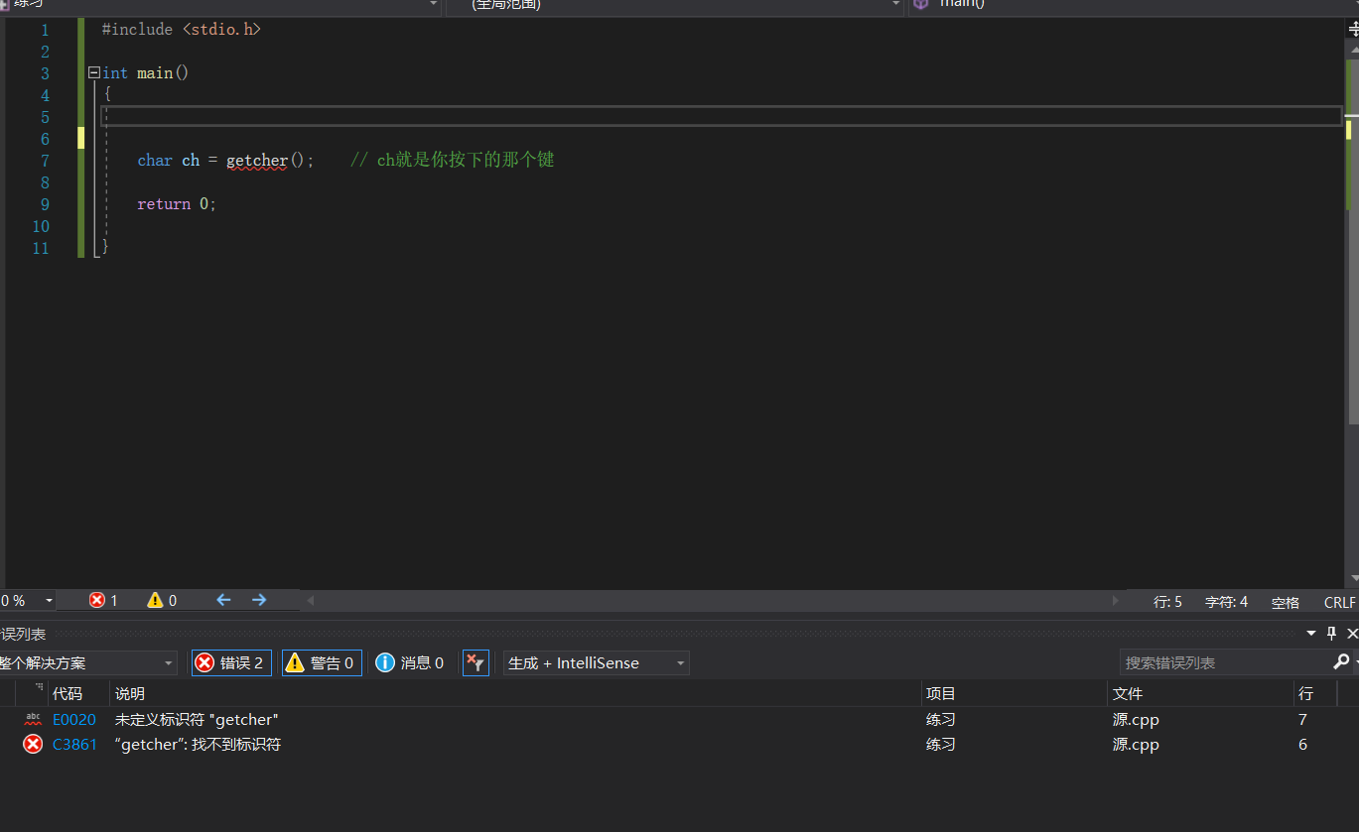Click the CRLF line ending indicator
The height and width of the screenshot is (832, 1359).
tap(1339, 602)
